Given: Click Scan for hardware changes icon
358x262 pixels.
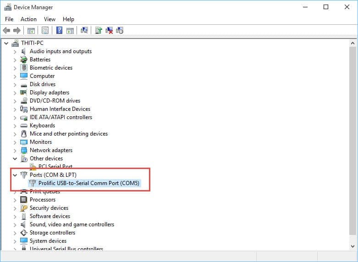Looking at the screenshot, I should 84,31.
